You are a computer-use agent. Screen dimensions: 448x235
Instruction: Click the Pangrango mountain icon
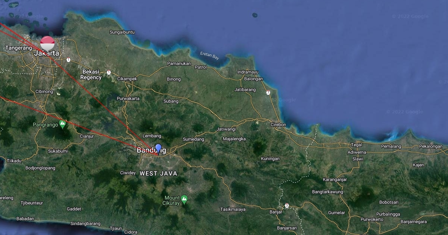(63, 124)
